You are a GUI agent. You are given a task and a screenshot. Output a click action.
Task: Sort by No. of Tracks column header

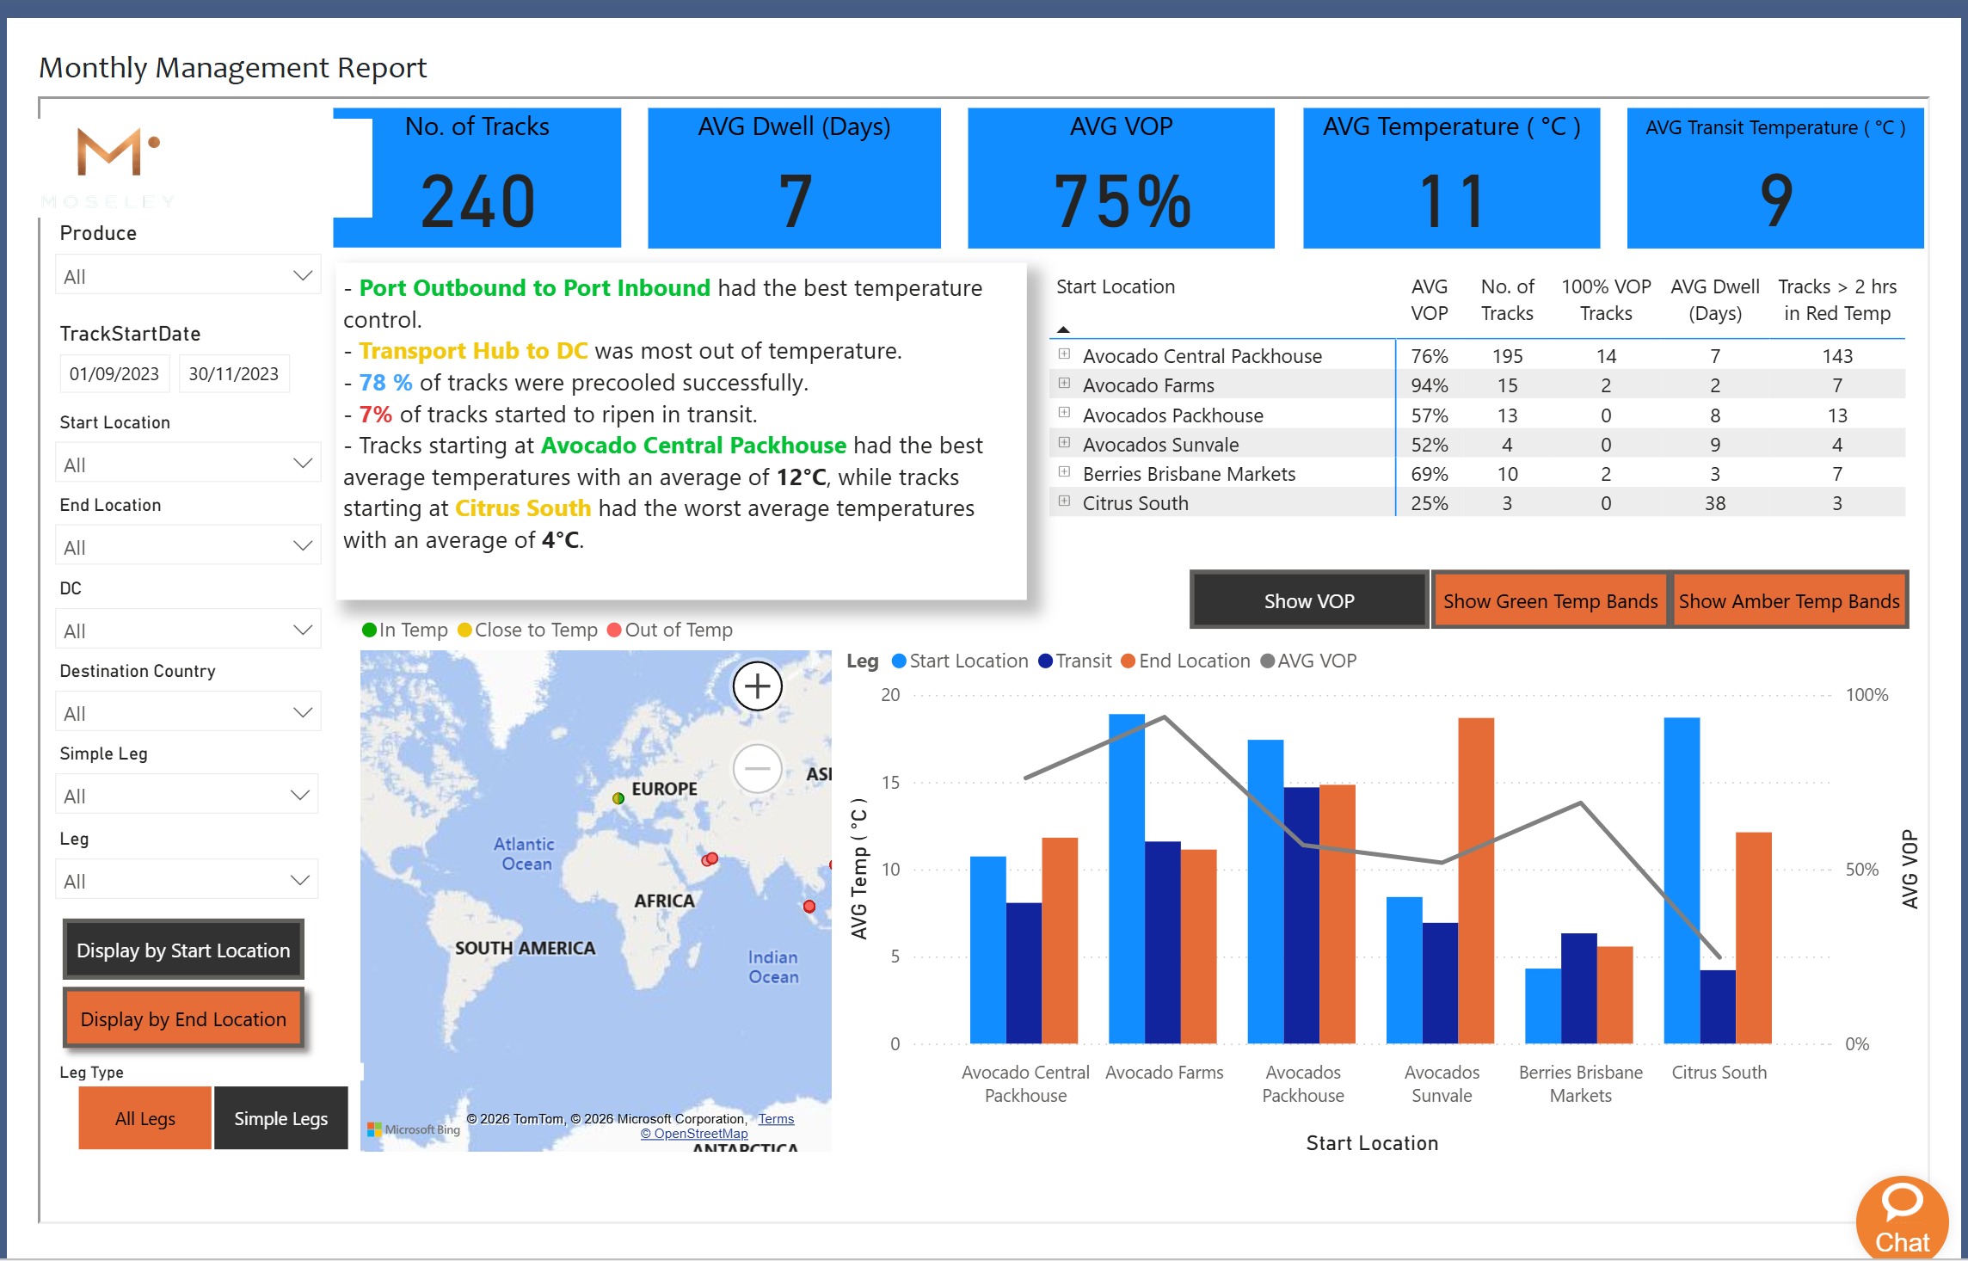(1507, 299)
